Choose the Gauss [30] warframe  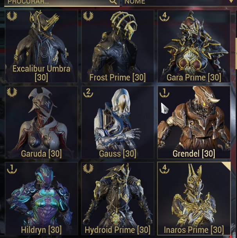118,122
